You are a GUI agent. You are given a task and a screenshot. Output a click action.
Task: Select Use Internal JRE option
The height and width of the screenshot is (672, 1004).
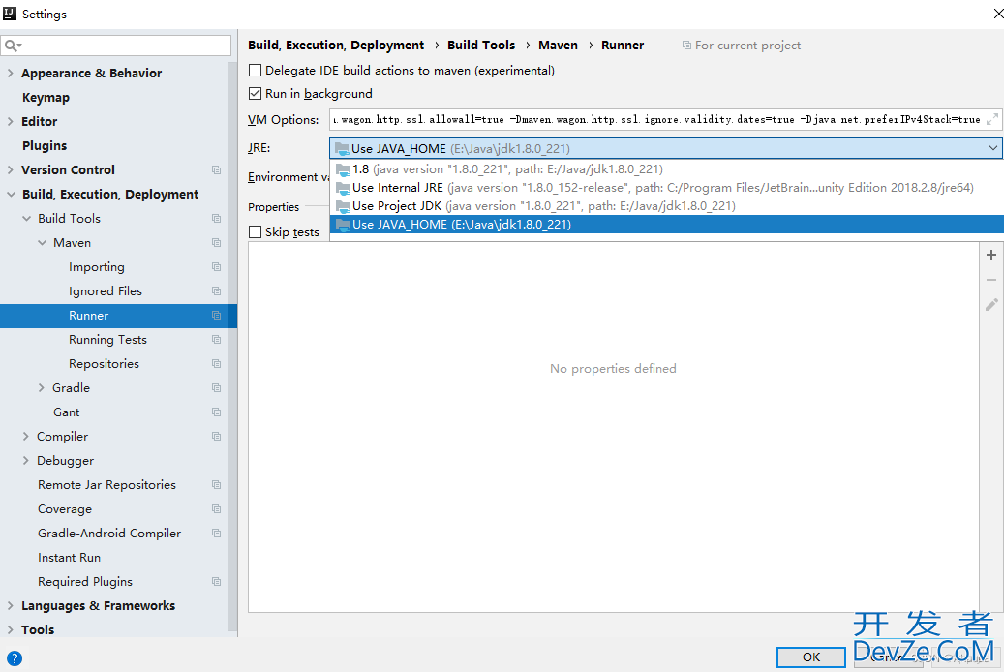(x=666, y=188)
